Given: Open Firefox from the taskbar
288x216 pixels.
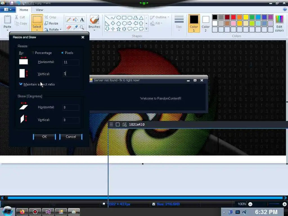Looking at the screenshot, I should tap(22, 212).
